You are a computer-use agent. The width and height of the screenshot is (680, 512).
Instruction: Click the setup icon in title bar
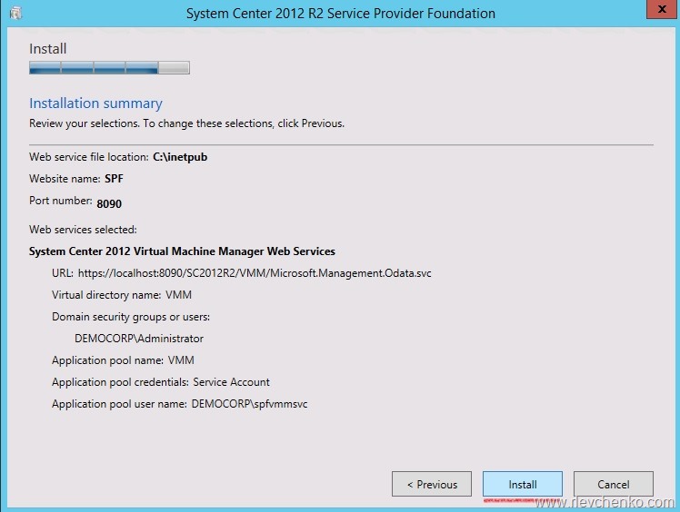coord(15,13)
